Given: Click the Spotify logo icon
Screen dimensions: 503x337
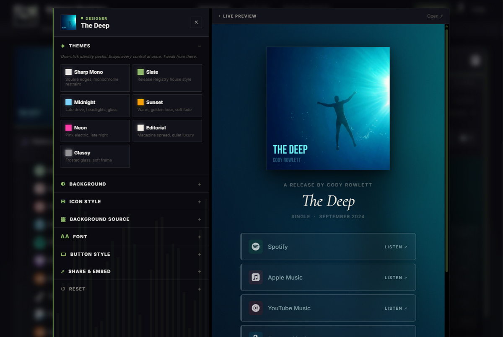Looking at the screenshot, I should click(x=256, y=247).
